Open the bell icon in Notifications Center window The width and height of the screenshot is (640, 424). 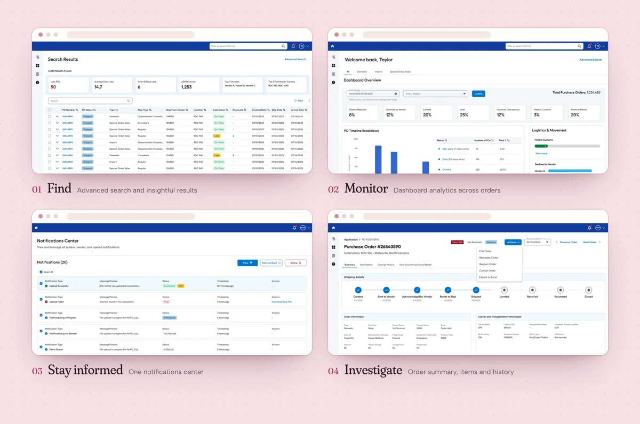tap(294, 228)
